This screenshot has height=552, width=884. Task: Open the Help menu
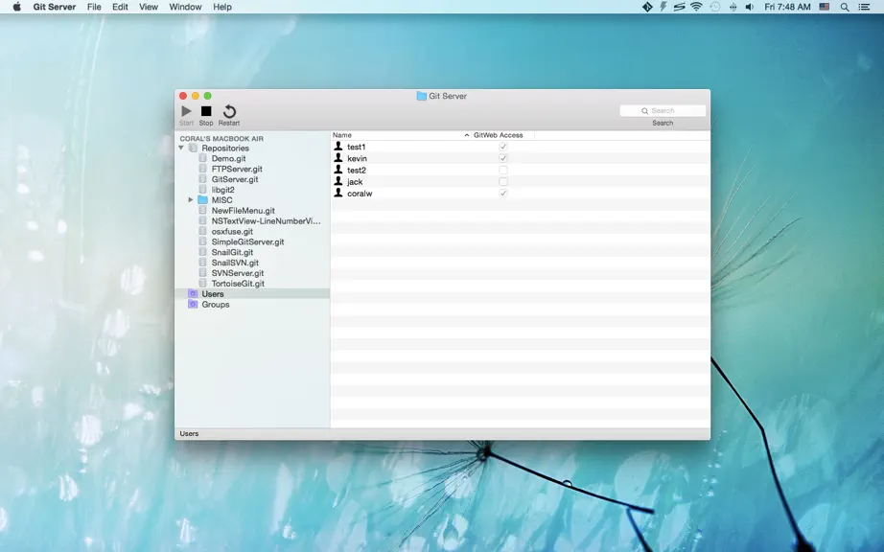(x=222, y=7)
